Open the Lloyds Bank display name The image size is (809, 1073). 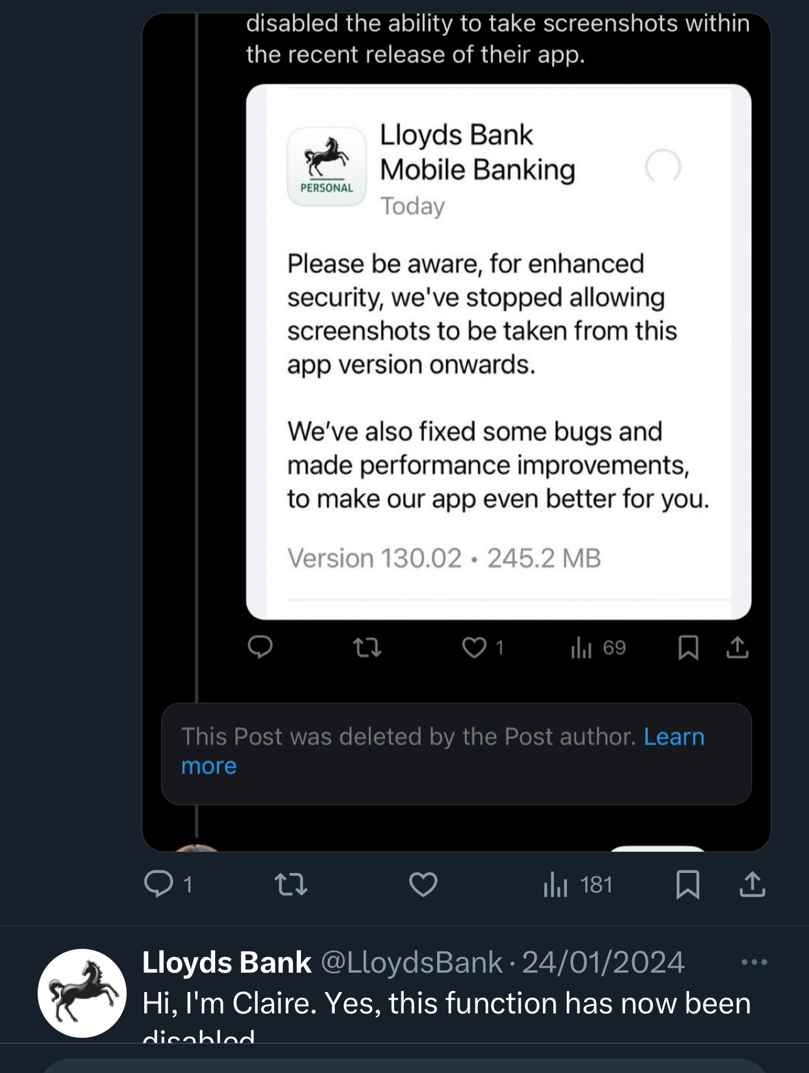coord(227,963)
